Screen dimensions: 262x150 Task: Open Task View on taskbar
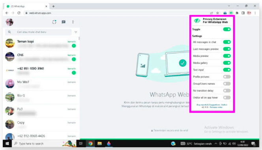(81, 143)
